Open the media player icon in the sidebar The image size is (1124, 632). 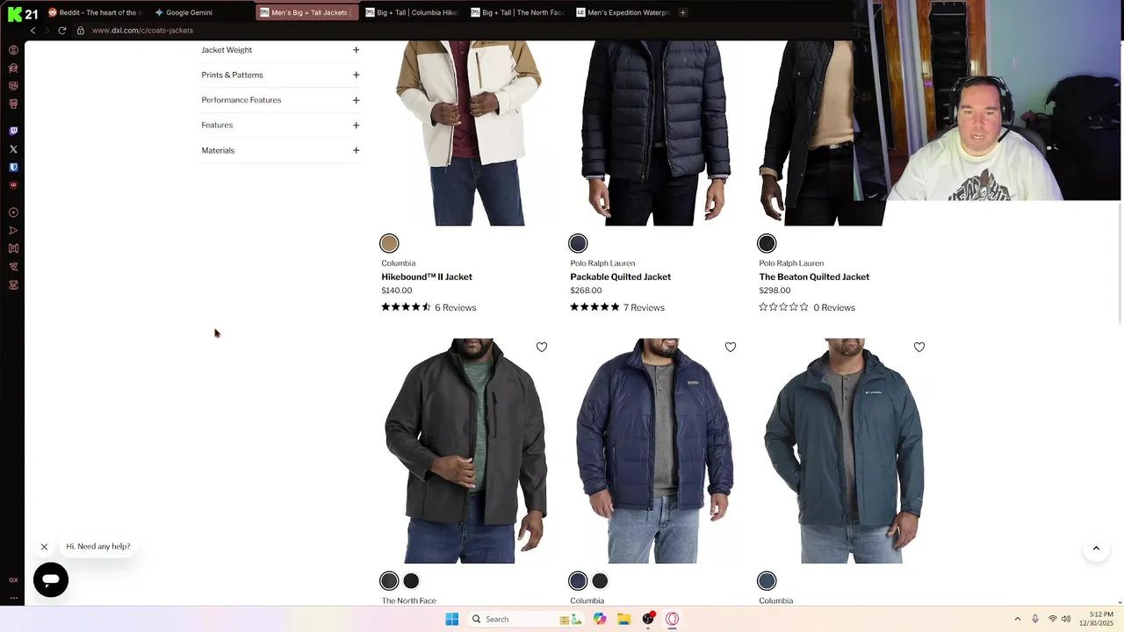pyautogui.click(x=13, y=212)
